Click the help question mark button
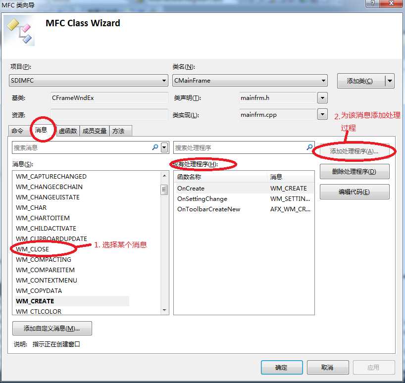 click(373, 3)
